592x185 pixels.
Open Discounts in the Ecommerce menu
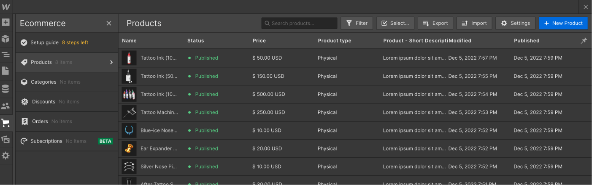pyautogui.click(x=43, y=102)
